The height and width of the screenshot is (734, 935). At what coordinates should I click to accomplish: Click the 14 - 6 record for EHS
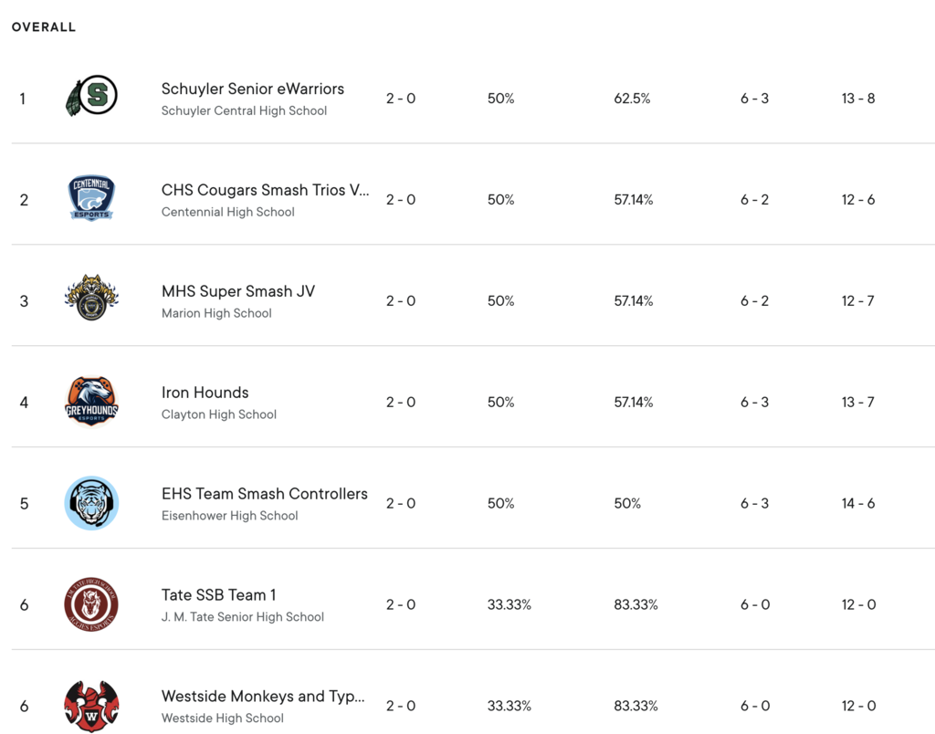click(x=858, y=503)
